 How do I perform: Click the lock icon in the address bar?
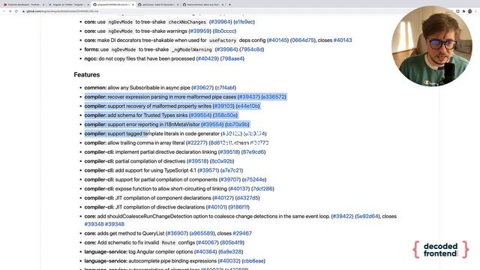[x=23, y=11]
